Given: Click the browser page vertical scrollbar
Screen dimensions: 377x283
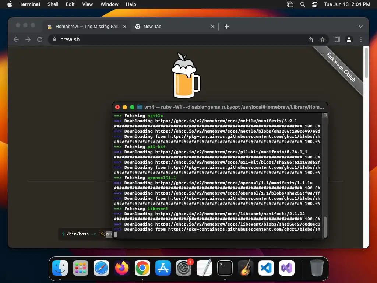Looking at the screenshot, I should [x=366, y=63].
